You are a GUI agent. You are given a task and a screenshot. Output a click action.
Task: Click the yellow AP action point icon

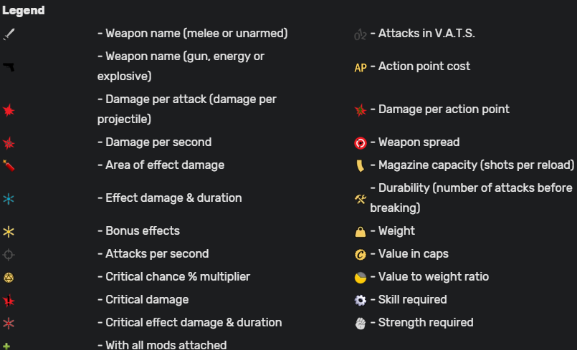pyautogui.click(x=361, y=67)
